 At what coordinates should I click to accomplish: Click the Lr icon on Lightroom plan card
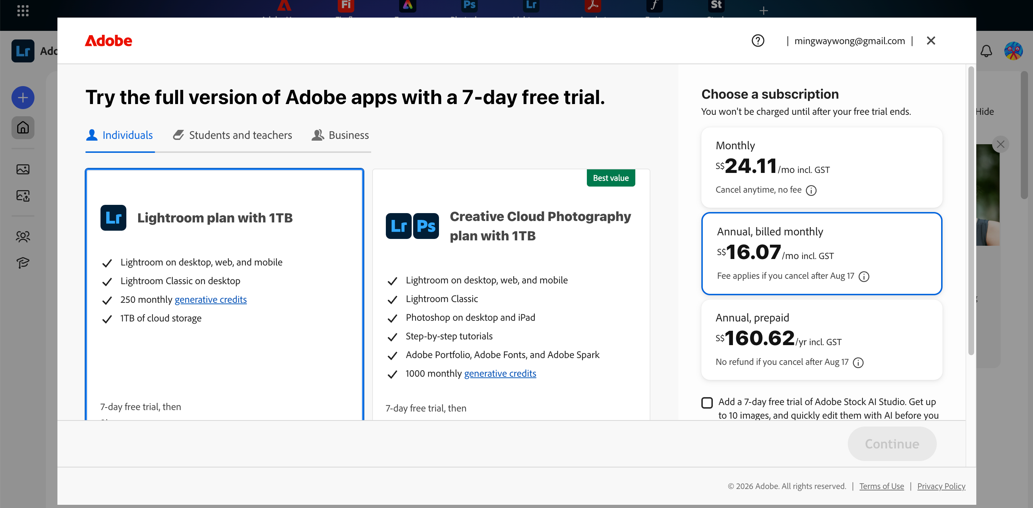tap(113, 218)
